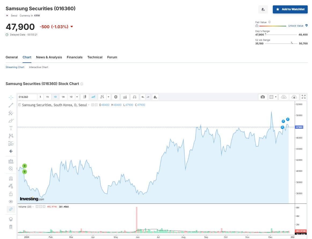Toggle the sync drawings link icon
Image resolution: width=312 pixels, height=239 pixels.
(x=11, y=209)
